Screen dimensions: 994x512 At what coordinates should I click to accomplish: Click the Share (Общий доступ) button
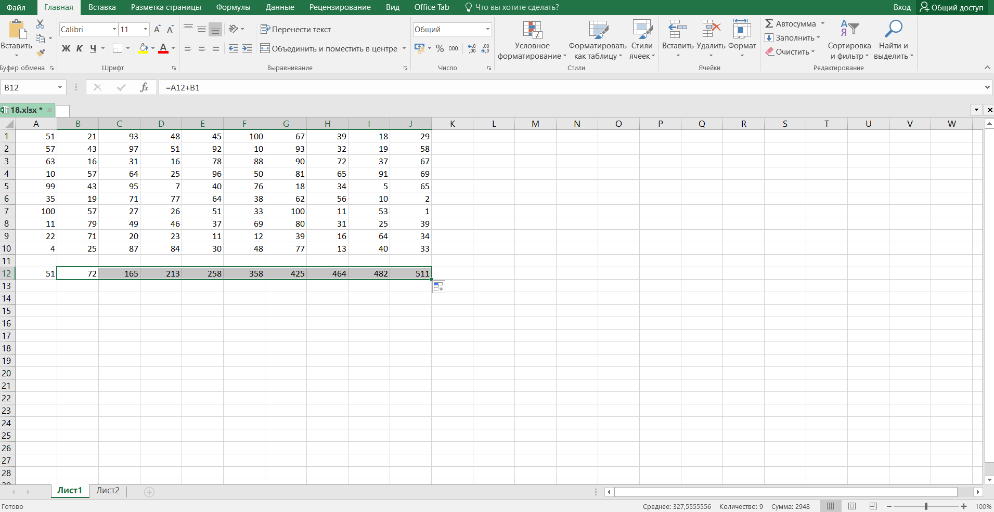952,7
